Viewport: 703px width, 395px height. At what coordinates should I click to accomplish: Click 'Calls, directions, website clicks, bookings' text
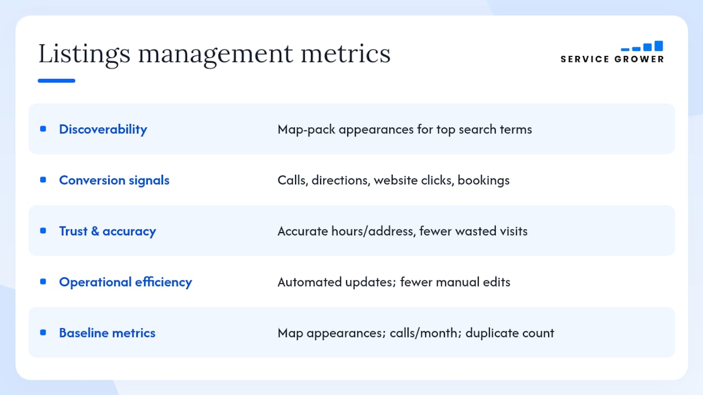(394, 180)
